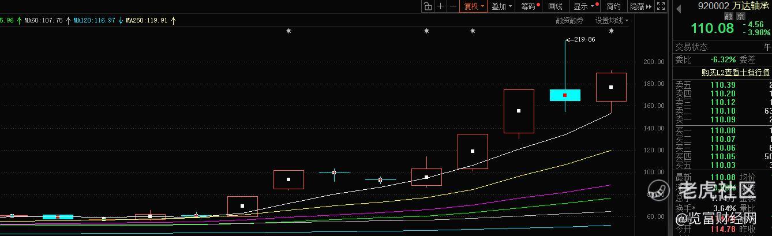
Task: Select the 买五 price 110.03
Action: 722,165
